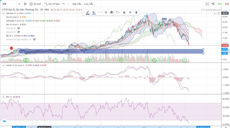Show hidden Moving Average Modified 10
This screenshot has height=128, width=230.
coord(34,40)
